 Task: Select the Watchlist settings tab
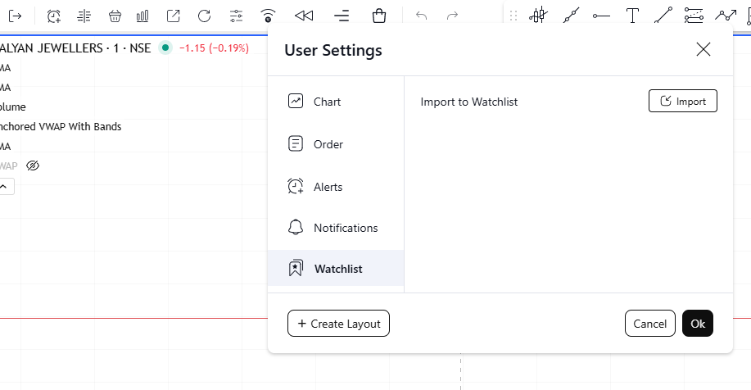click(x=336, y=268)
